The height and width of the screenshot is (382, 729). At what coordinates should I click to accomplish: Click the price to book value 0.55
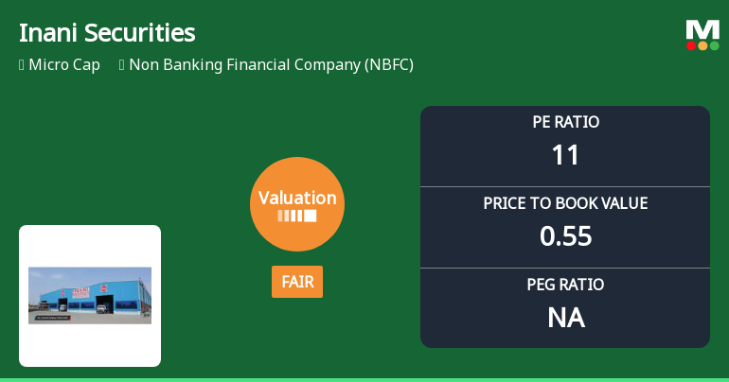pos(565,235)
